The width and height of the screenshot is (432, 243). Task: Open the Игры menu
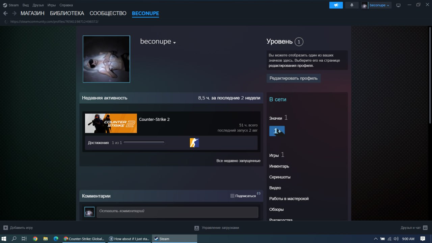(x=52, y=5)
